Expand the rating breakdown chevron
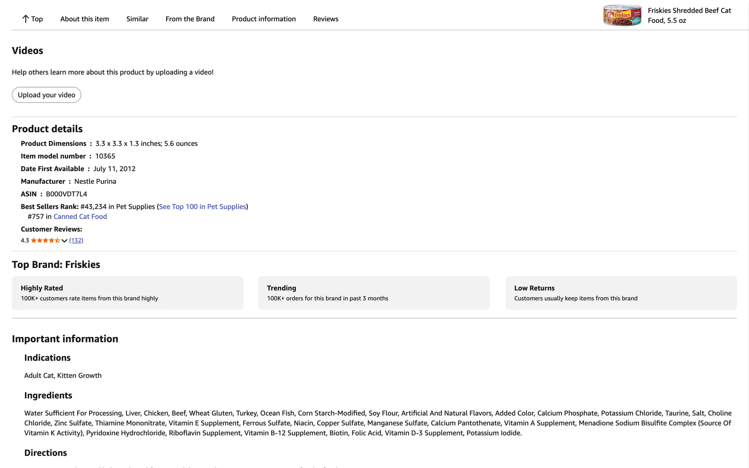The height and width of the screenshot is (468, 749). [64, 241]
